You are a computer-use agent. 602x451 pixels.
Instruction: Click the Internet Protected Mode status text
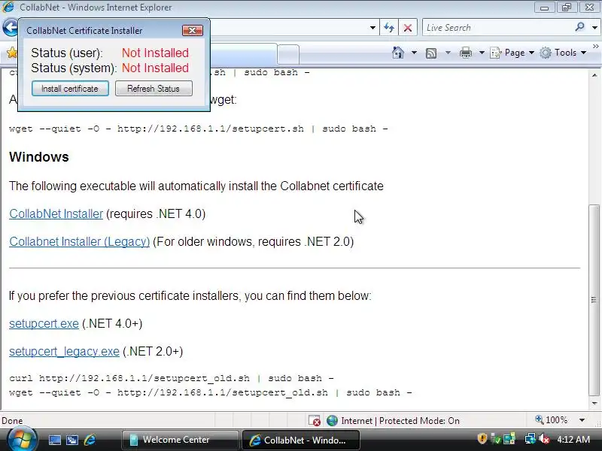tap(400, 421)
